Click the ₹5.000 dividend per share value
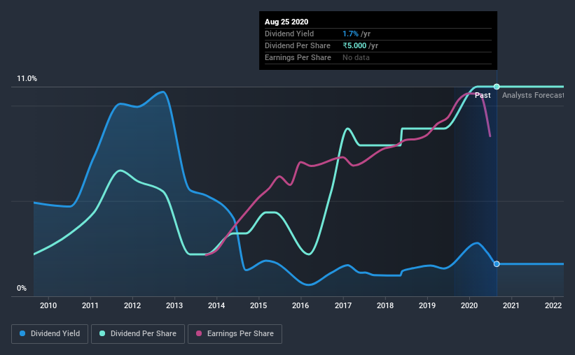The image size is (575, 355). pyautogui.click(x=354, y=45)
